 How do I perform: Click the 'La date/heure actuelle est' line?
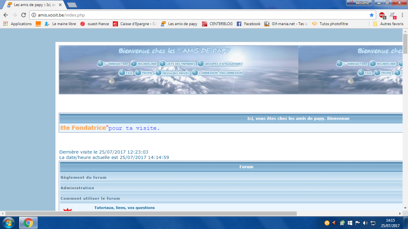(x=114, y=157)
